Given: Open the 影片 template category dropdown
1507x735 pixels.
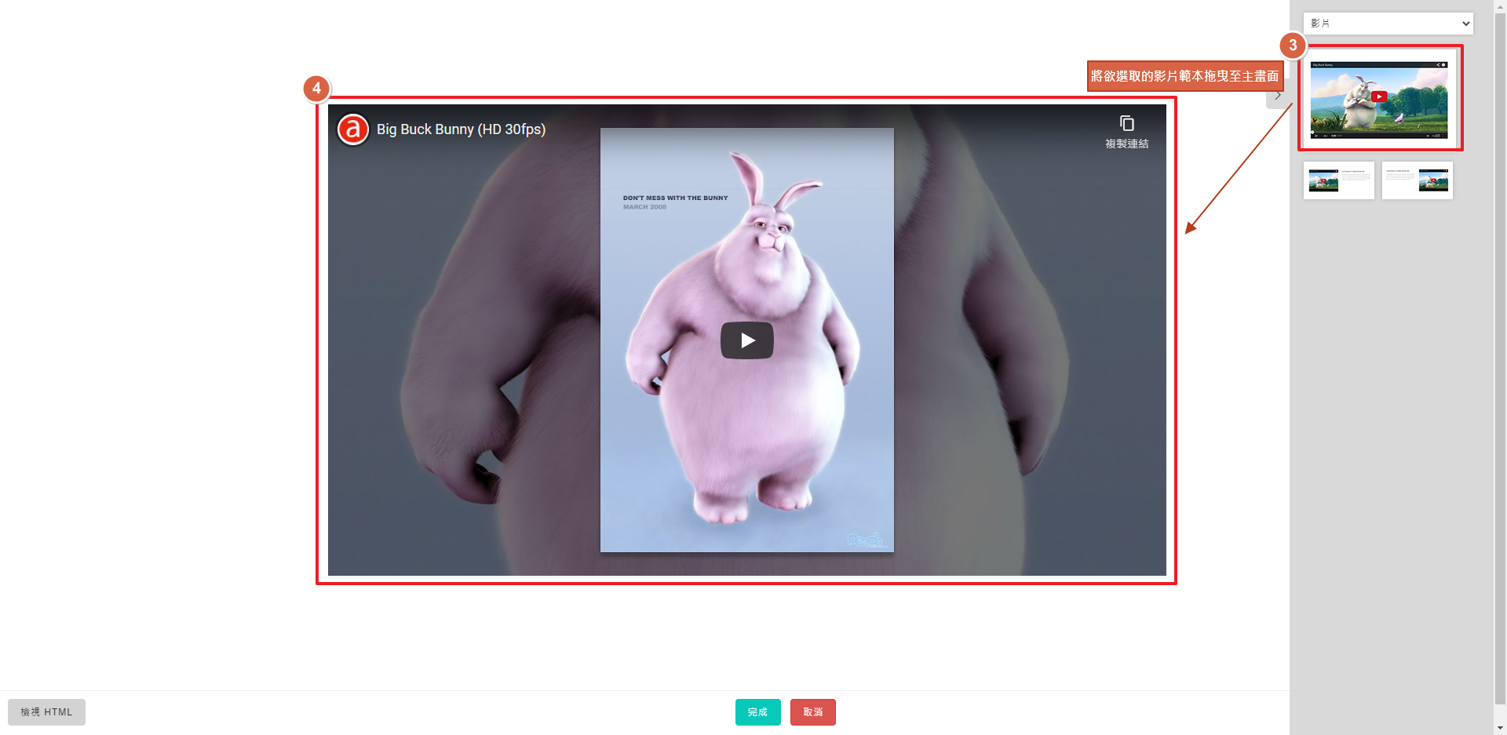Looking at the screenshot, I should tap(1388, 24).
